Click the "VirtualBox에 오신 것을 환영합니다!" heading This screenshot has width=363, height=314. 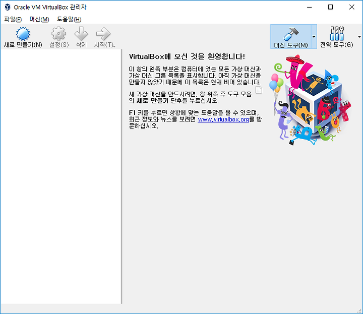tap(187, 56)
